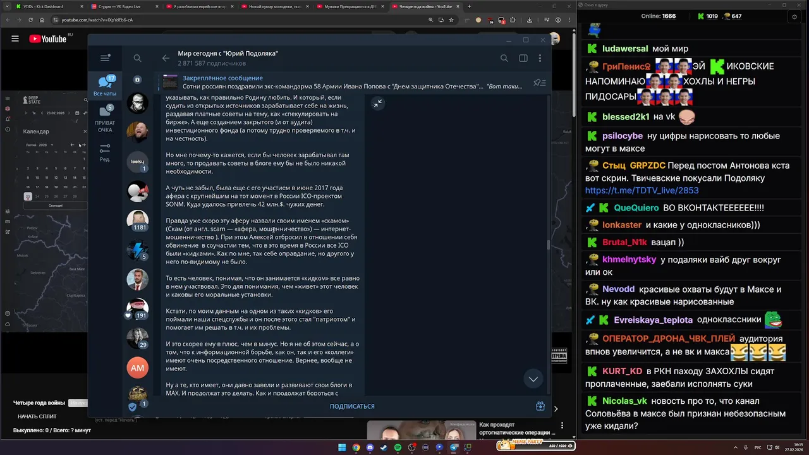Click the Telegram message scrollbar
Viewport: 809px width, 455px height.
[x=549, y=245]
